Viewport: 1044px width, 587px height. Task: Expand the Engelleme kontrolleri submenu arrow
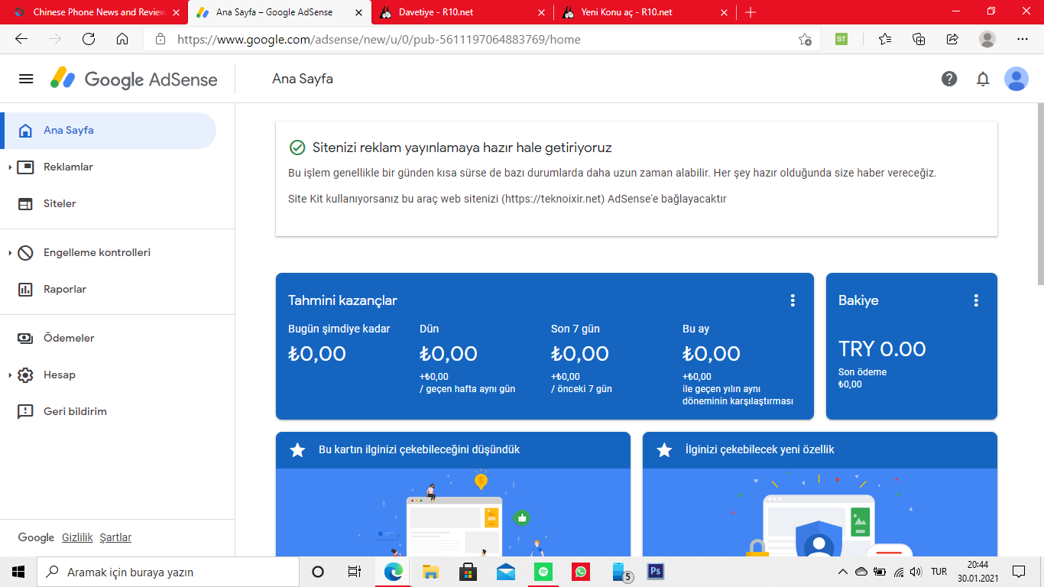pos(10,252)
